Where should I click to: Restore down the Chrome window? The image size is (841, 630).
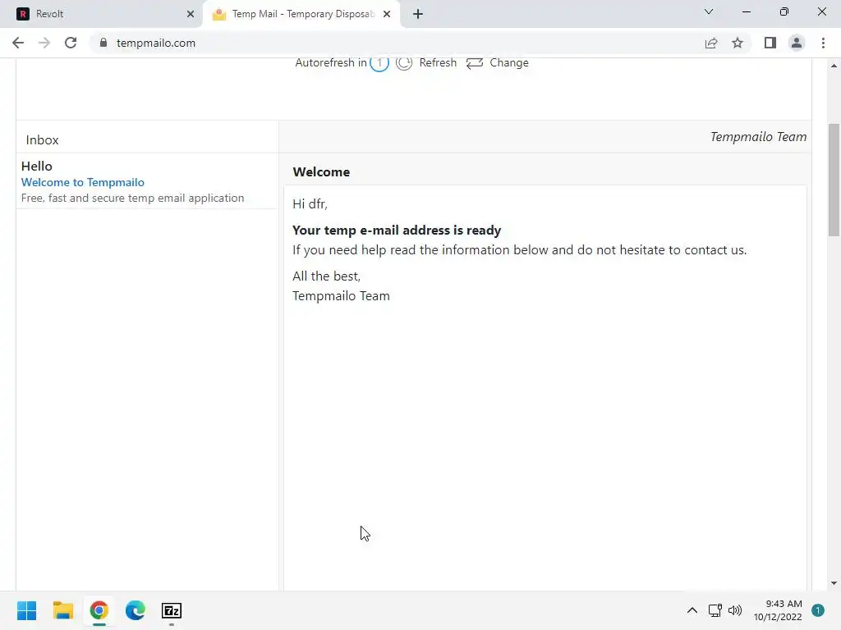click(784, 11)
